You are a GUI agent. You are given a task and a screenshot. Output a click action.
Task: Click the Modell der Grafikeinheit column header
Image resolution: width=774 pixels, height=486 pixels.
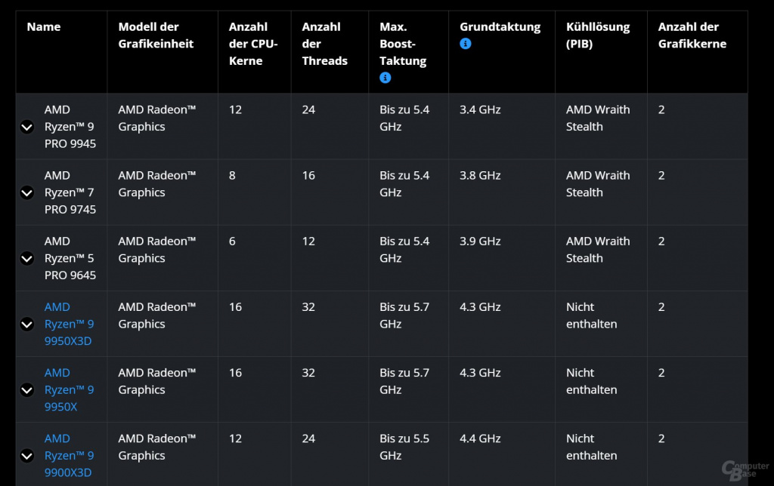(x=156, y=35)
